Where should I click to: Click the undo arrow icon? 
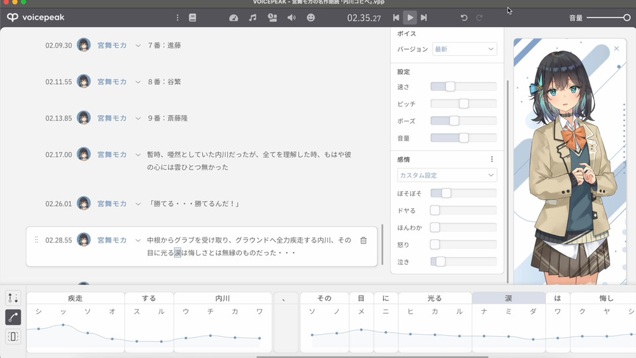[x=464, y=17]
